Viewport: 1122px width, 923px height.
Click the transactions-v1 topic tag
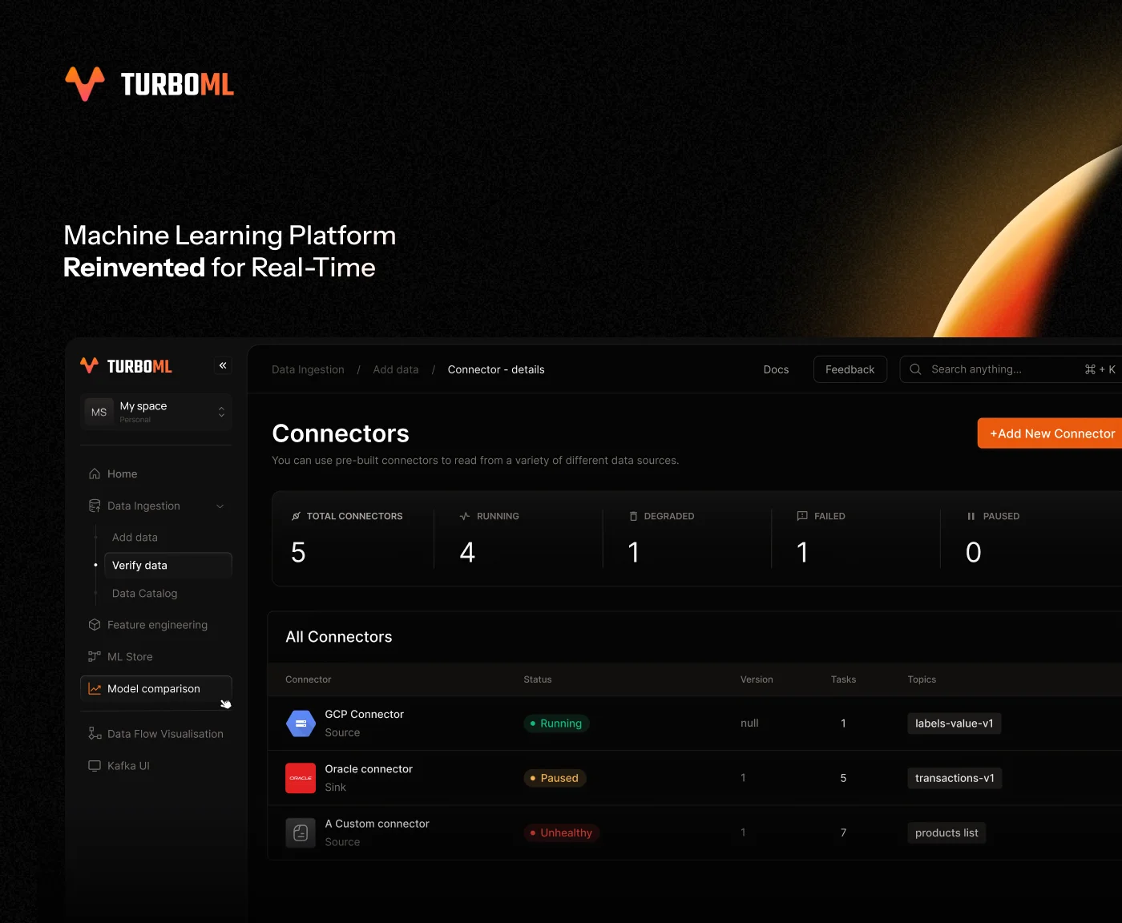(955, 778)
